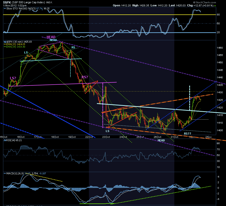This screenshot has width=226, height=206.
Task: Click the 1410 price axis label
Action: tap(220, 123)
